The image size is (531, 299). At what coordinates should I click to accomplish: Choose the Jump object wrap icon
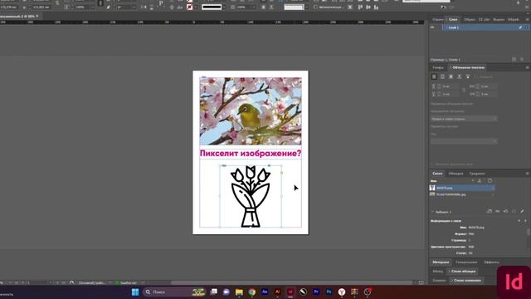pos(460,77)
